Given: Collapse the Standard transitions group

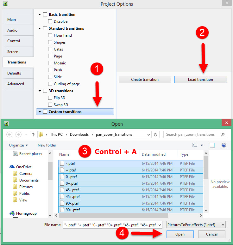Looking at the screenshot, I should click(40, 28).
